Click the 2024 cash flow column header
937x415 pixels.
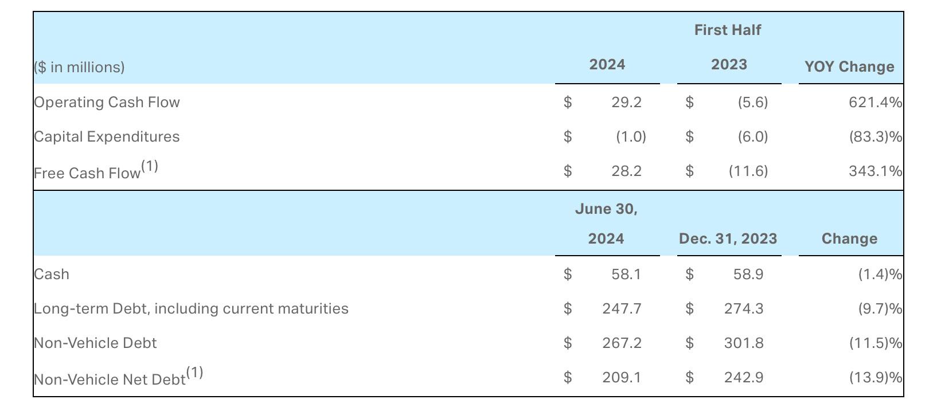pyautogui.click(x=607, y=64)
